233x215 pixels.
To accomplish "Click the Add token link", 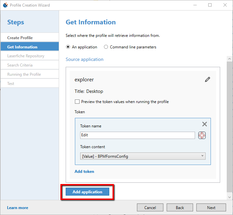I will [84, 172].
